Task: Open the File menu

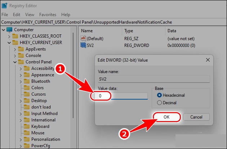Action: [x=5, y=15]
